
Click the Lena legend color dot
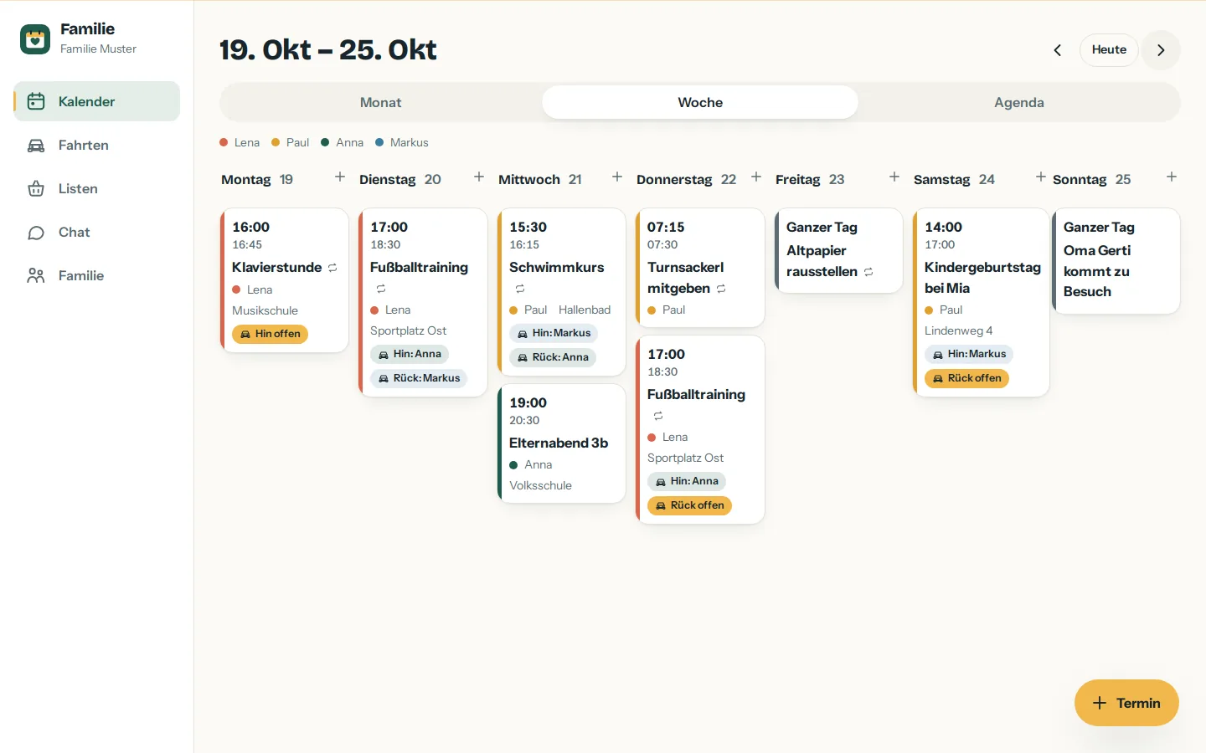pos(224,142)
